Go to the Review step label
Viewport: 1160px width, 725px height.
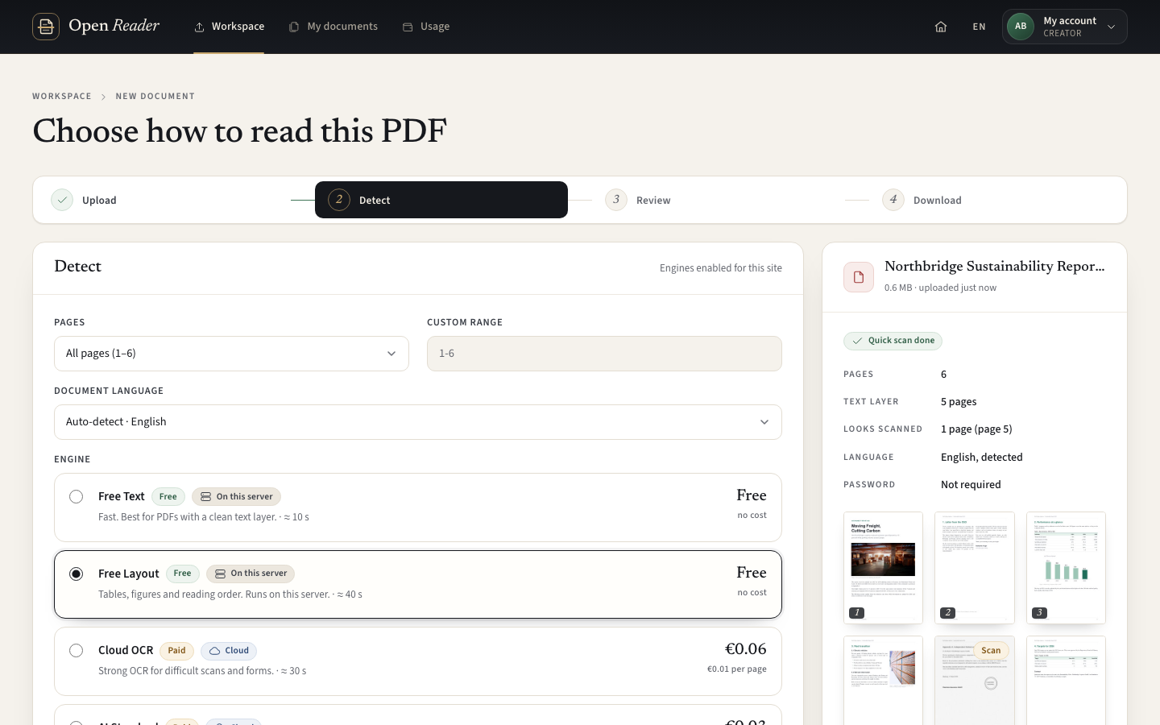(x=653, y=201)
